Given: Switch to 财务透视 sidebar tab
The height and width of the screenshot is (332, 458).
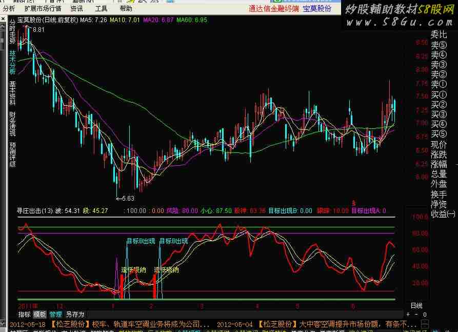Looking at the screenshot, I should (12, 124).
